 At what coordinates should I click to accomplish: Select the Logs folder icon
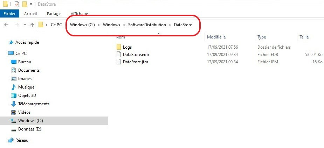click(119, 47)
